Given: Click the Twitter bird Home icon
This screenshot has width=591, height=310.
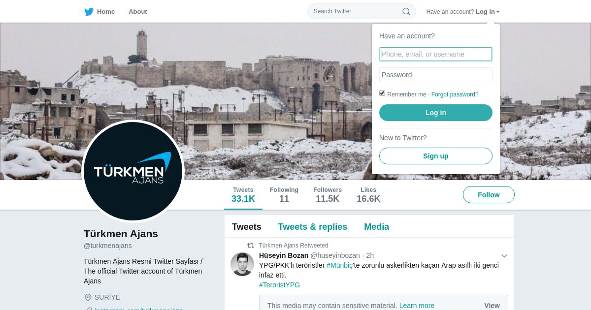Looking at the screenshot, I should [x=89, y=11].
